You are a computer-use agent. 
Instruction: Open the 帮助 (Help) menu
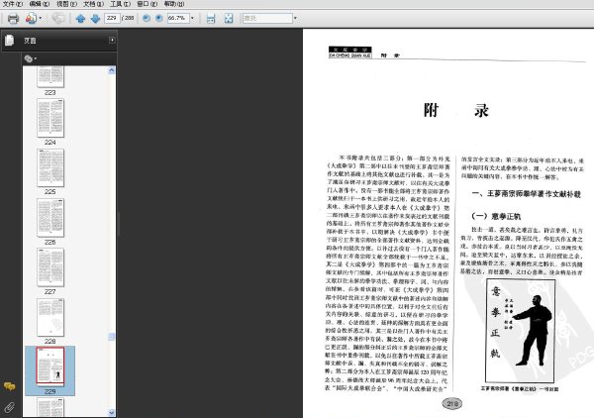[x=174, y=4]
